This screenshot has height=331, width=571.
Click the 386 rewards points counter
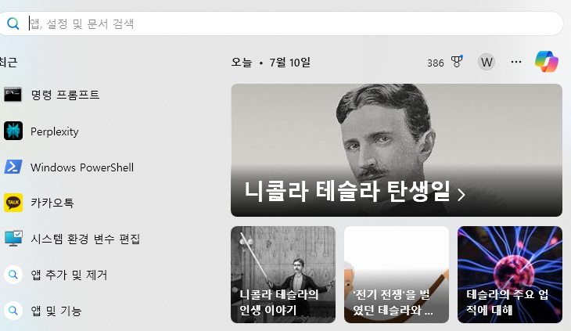[x=435, y=63]
